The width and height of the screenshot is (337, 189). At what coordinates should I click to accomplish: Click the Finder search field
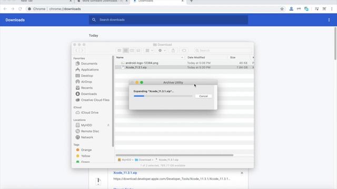(222, 50)
